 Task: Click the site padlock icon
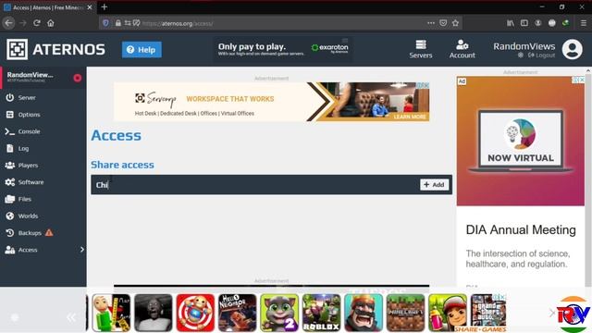click(118, 23)
